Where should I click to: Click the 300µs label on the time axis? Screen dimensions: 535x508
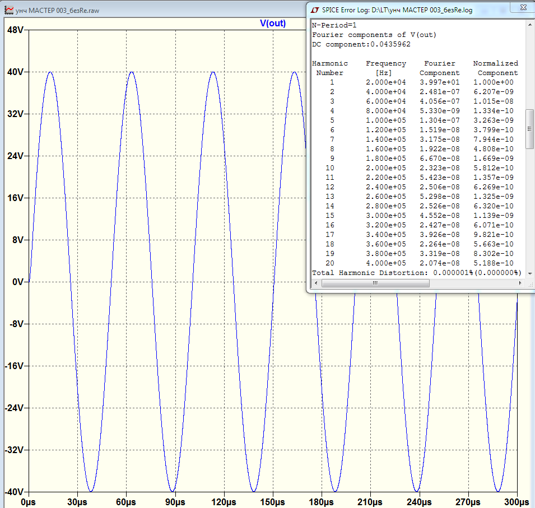[x=516, y=502]
